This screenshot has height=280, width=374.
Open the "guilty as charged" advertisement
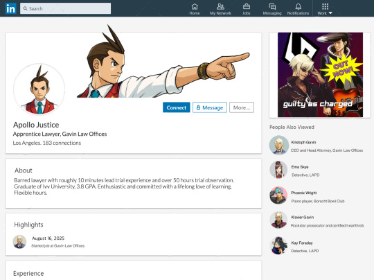pyautogui.click(x=320, y=75)
